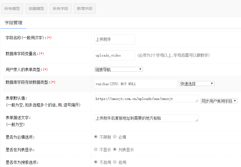Click the 所有模型 button
Viewport: 241px width, 167px height.
coord(12,9)
